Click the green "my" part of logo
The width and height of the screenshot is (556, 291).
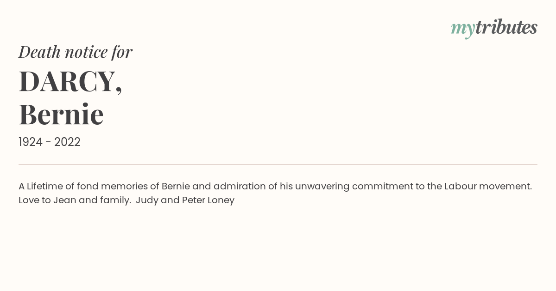click(463, 30)
